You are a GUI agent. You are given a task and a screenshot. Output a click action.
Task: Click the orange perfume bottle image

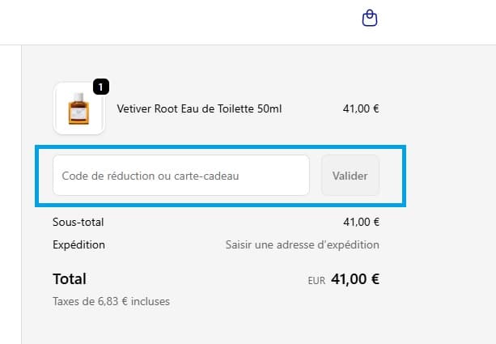pos(78,108)
